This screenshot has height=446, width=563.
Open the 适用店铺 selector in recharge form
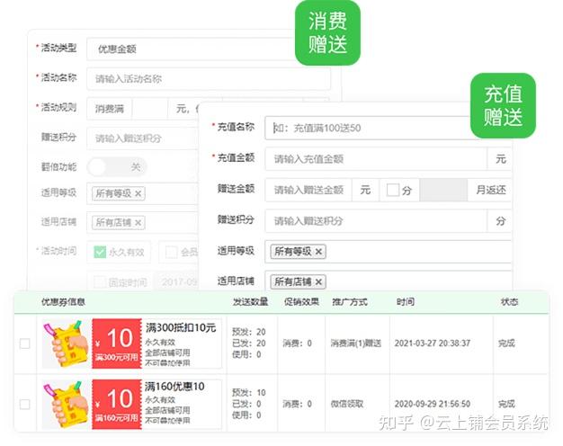click(388, 281)
